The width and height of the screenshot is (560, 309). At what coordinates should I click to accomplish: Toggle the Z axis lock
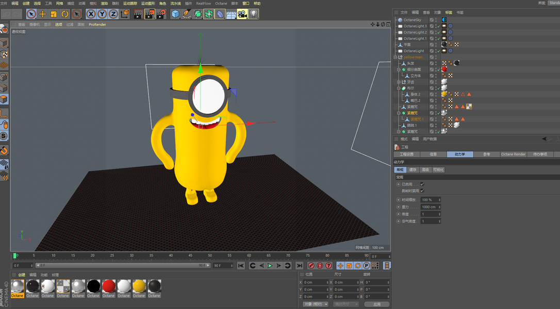pos(113,14)
